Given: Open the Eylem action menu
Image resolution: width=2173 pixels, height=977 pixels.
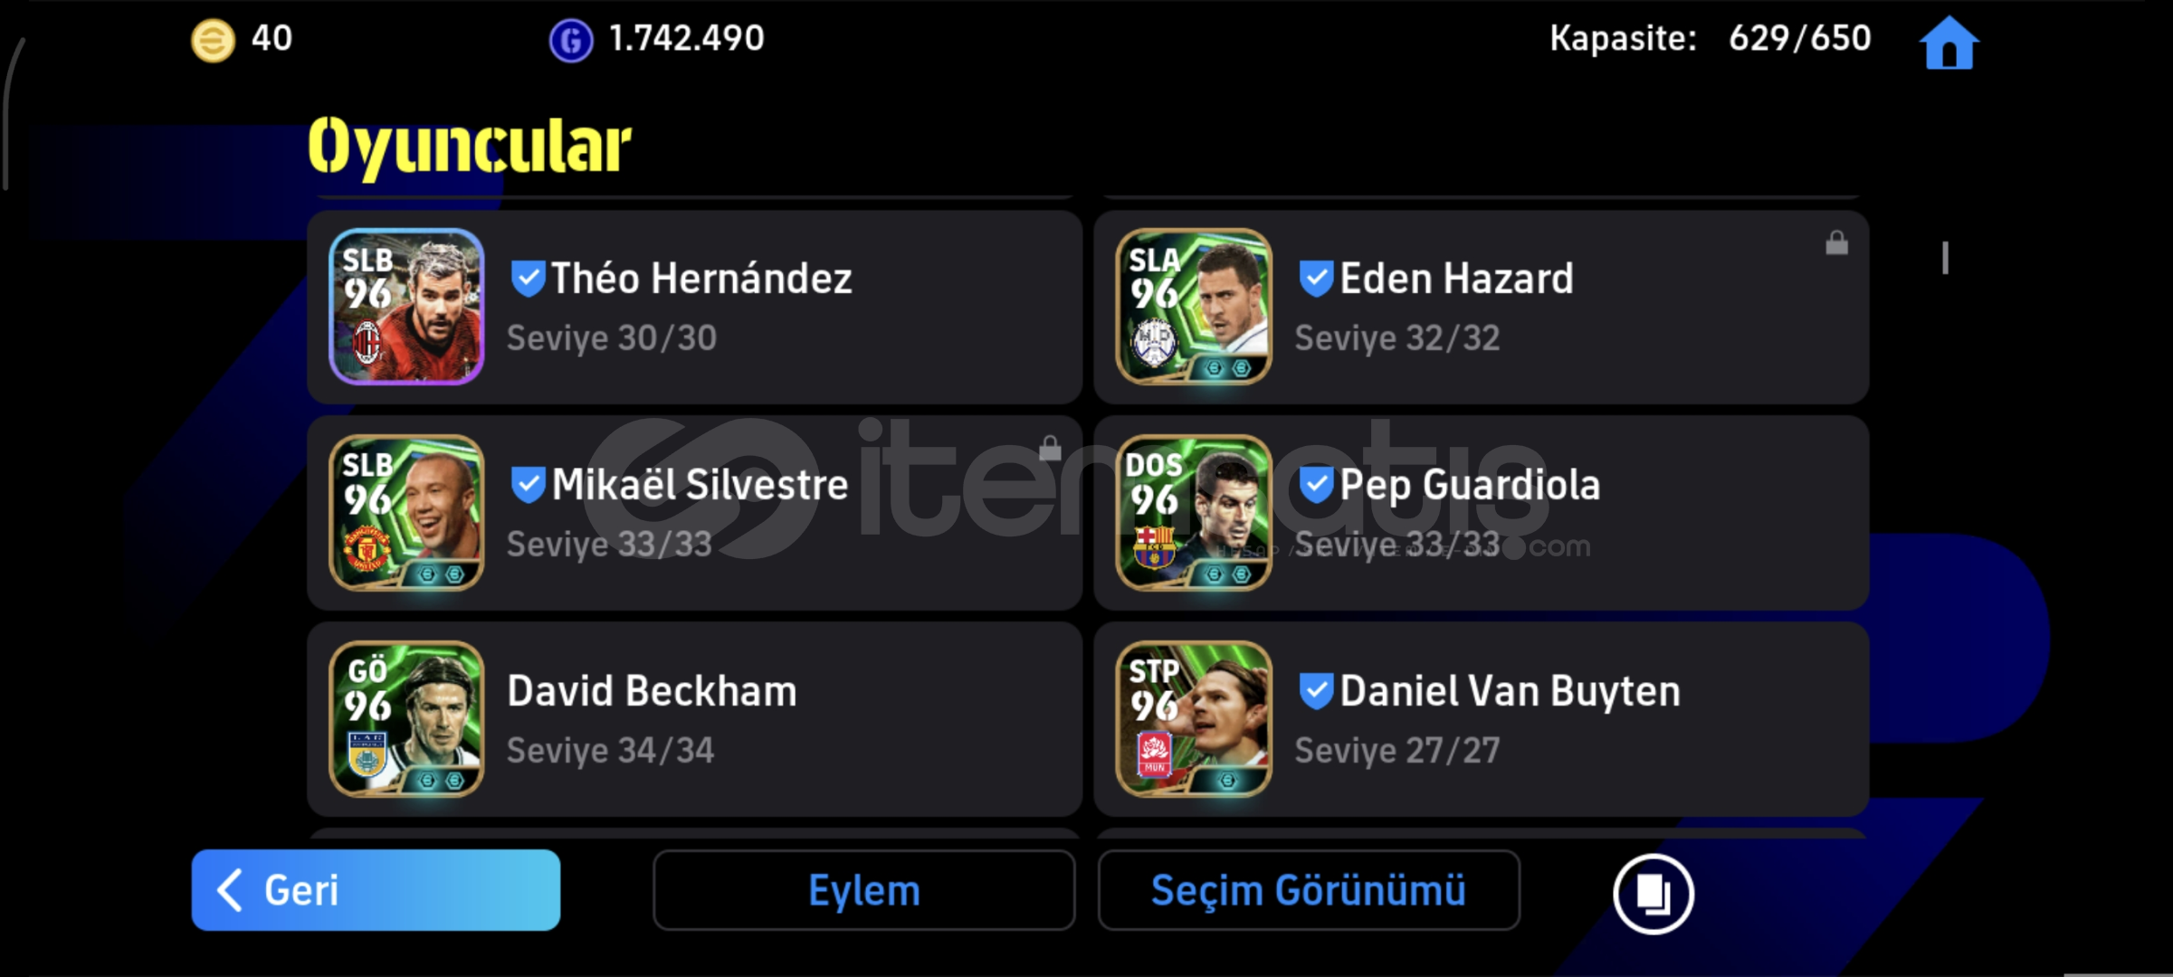Looking at the screenshot, I should (x=864, y=890).
